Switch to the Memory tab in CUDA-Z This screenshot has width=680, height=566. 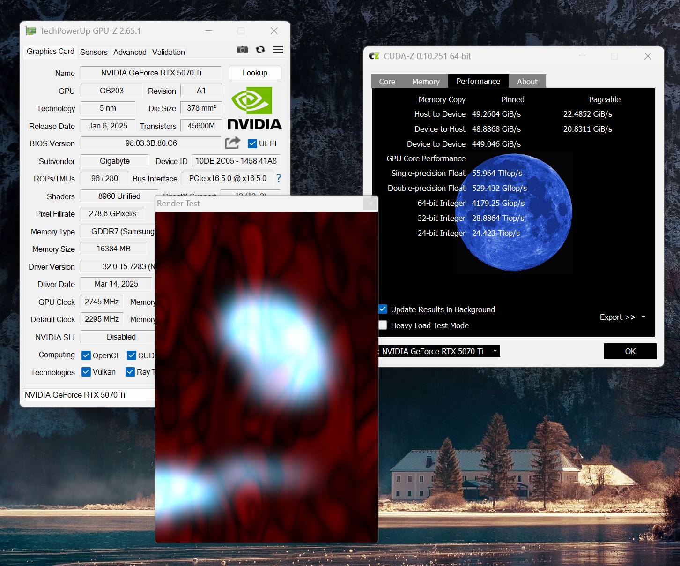coord(426,82)
